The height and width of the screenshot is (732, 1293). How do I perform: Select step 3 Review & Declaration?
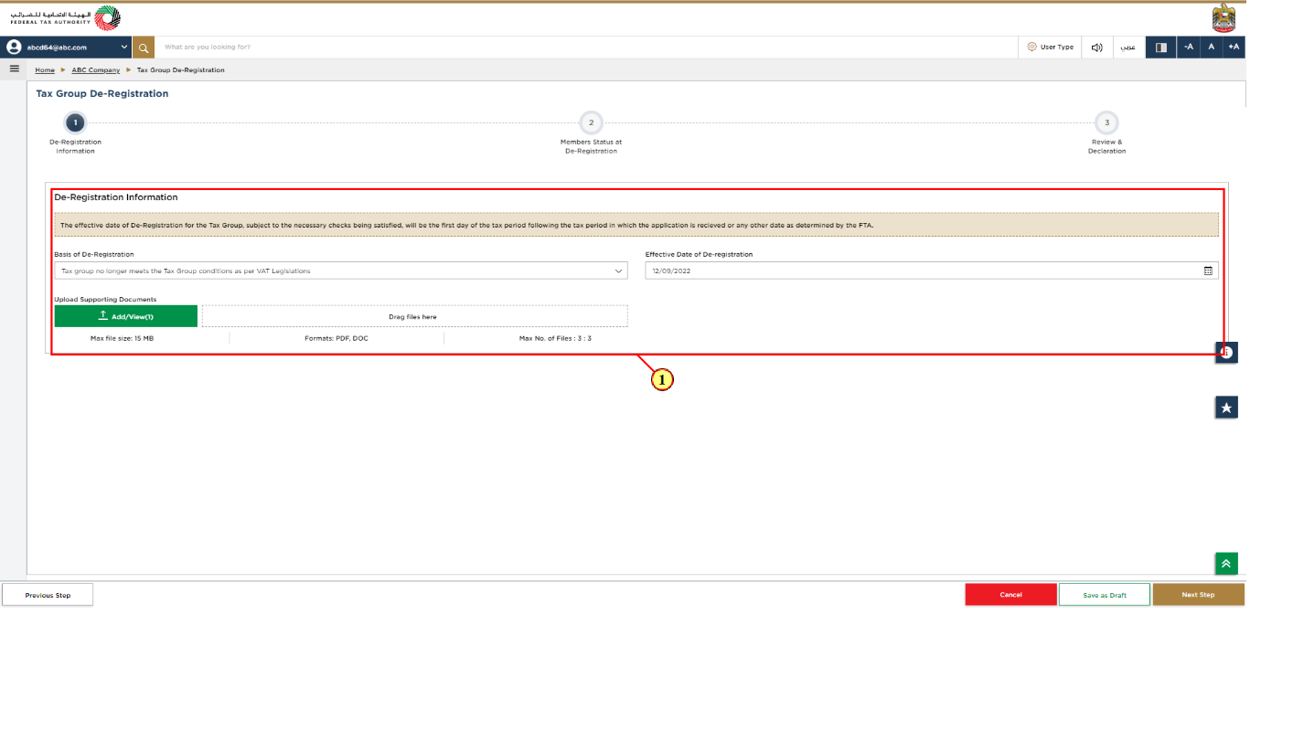pos(1106,122)
